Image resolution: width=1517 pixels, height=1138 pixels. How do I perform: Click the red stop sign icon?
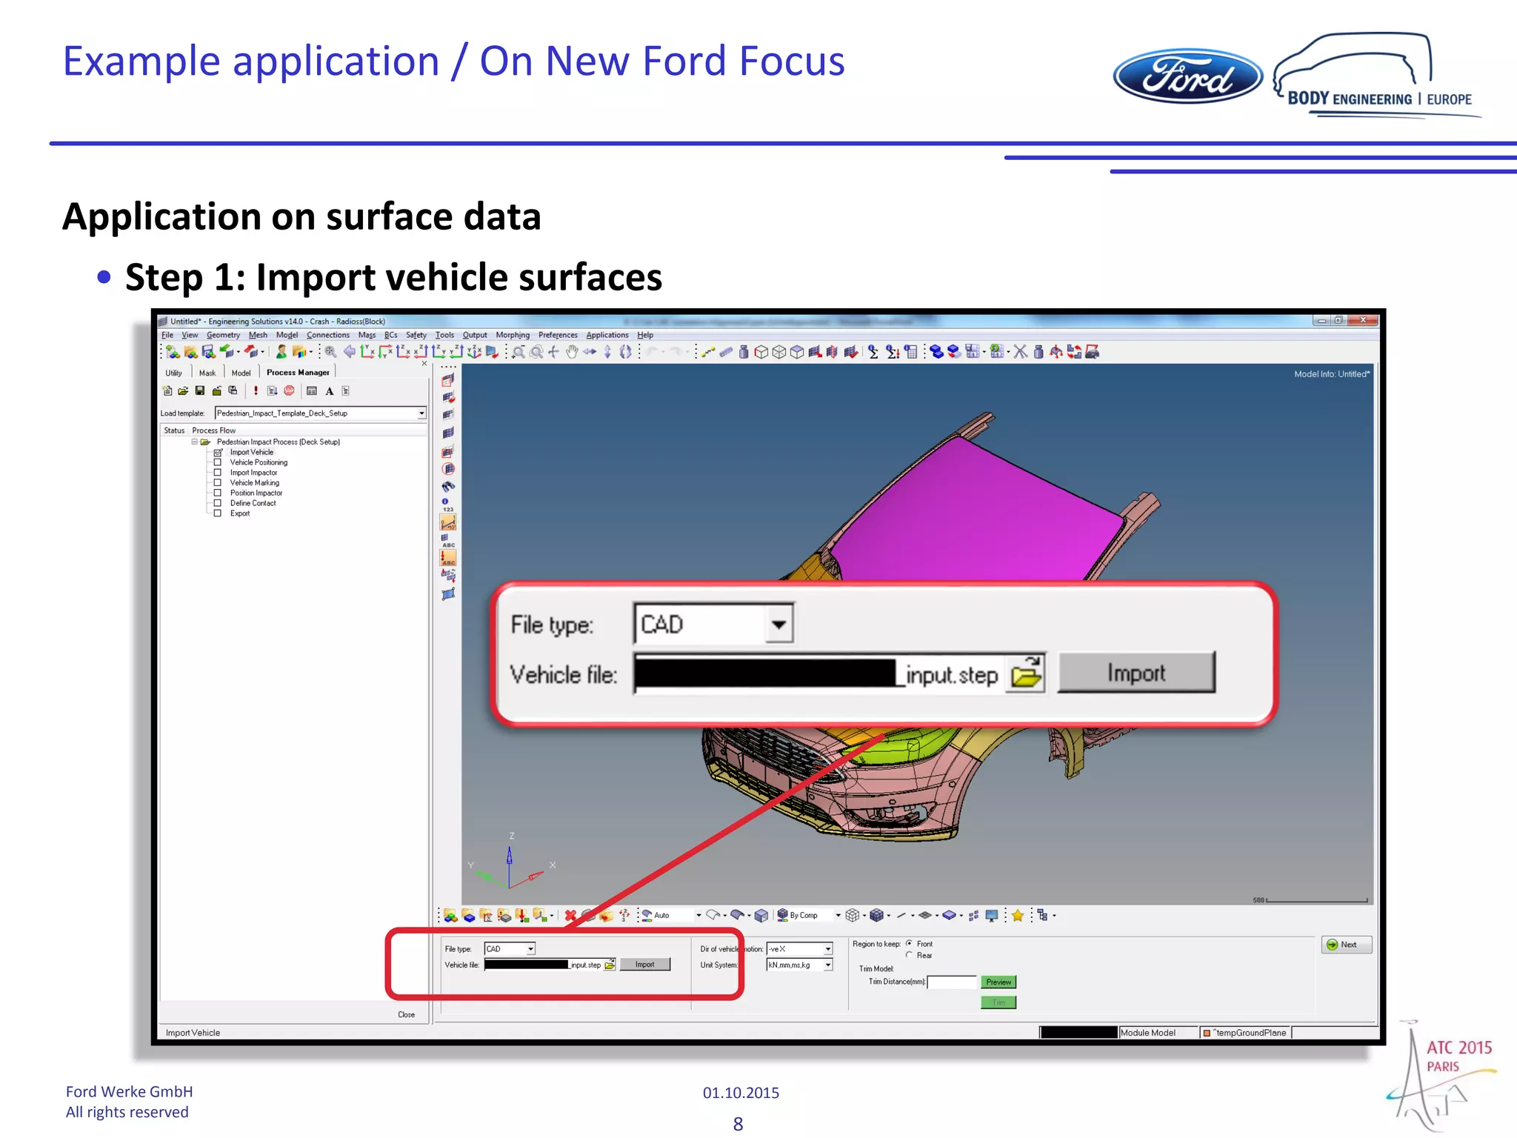(289, 391)
